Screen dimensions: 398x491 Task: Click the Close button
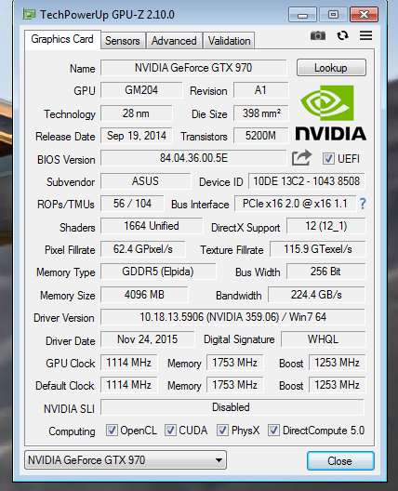coord(340,461)
